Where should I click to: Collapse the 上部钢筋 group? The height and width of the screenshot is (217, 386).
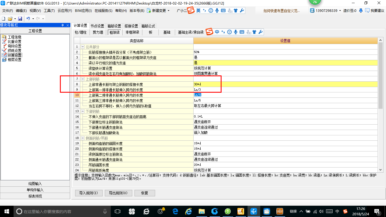[x=83, y=79]
